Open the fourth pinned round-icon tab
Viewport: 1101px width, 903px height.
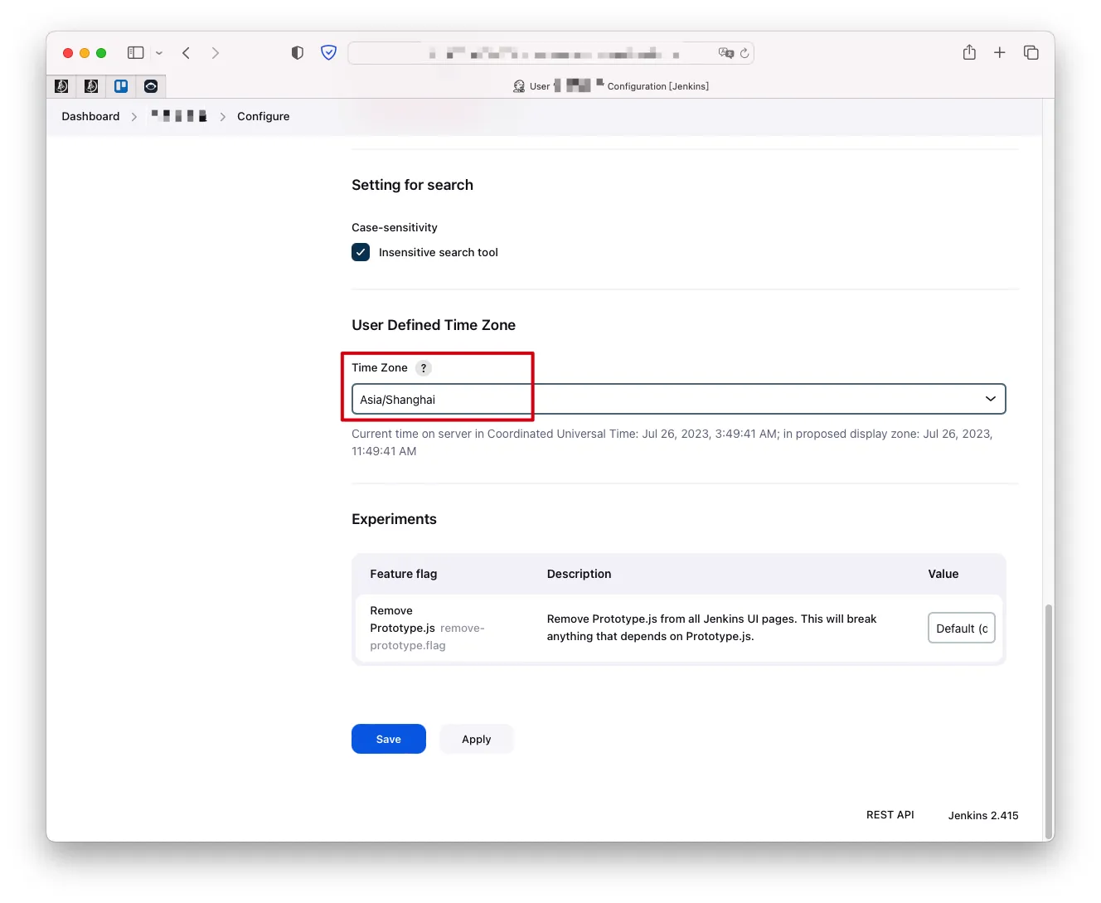coord(151,86)
